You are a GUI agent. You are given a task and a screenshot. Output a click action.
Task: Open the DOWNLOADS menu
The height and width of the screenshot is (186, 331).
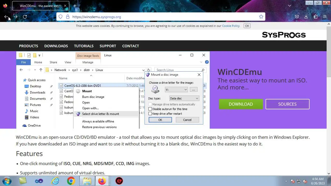tap(56, 46)
